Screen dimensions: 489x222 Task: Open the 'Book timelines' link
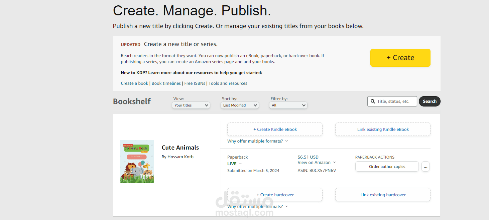point(166,83)
